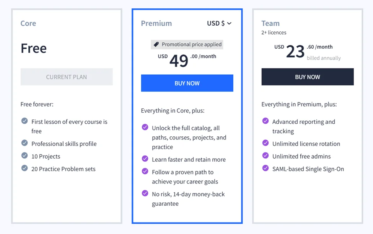Click checkmark icon next to Professional skills profile
The width and height of the screenshot is (373, 234).
tap(24, 143)
